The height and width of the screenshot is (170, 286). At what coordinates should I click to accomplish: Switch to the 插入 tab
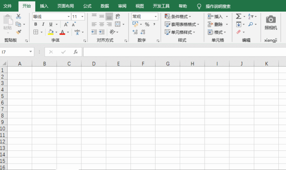click(x=44, y=6)
